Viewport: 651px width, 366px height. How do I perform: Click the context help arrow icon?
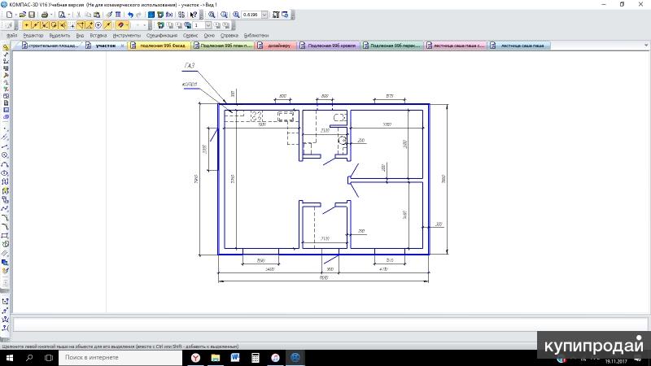click(x=194, y=15)
